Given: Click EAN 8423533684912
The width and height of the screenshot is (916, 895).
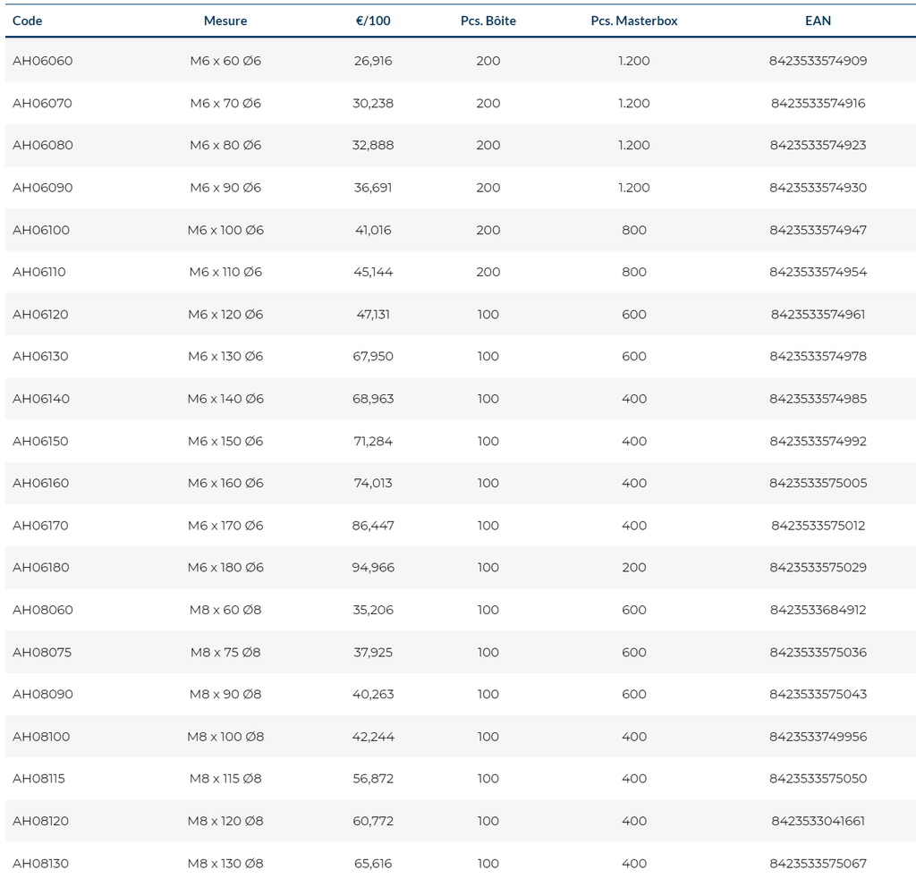Looking at the screenshot, I should pyautogui.click(x=818, y=610).
